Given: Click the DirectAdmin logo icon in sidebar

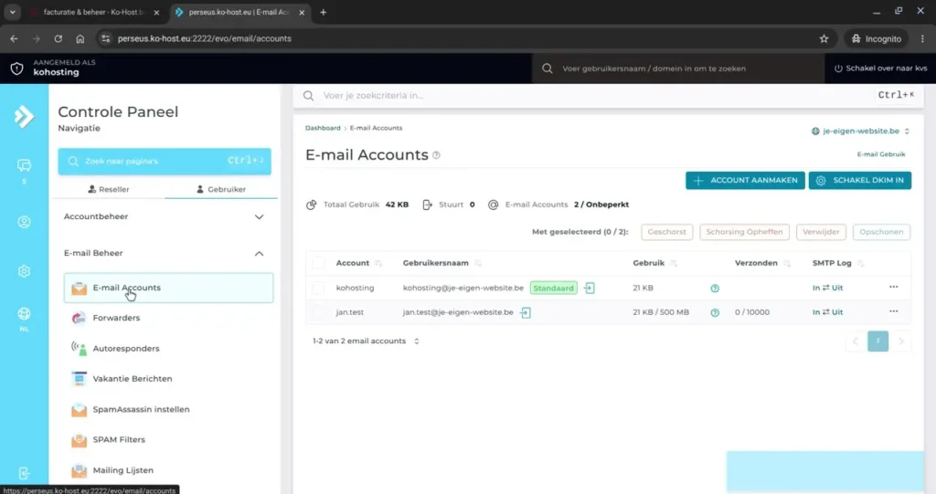Looking at the screenshot, I should (24, 116).
